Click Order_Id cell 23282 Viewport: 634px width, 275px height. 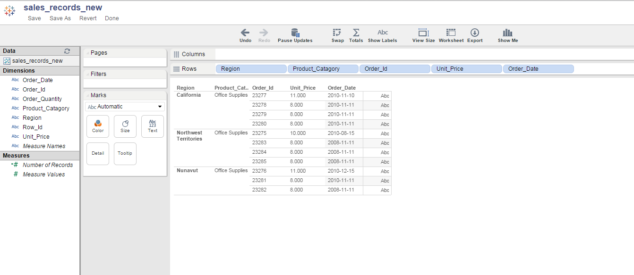pos(259,190)
